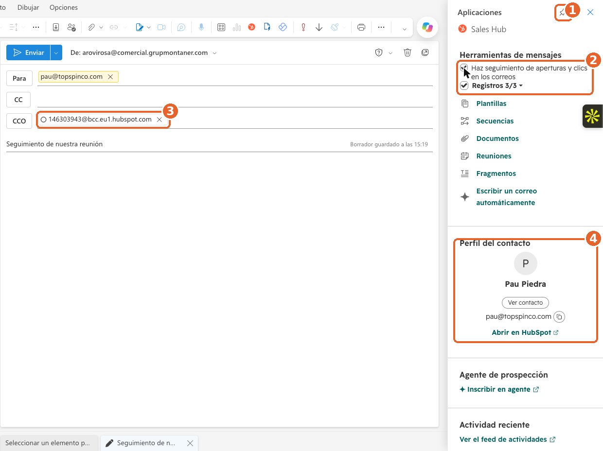Click the poll bar chart icon
This screenshot has height=451, width=603.
[237, 27]
